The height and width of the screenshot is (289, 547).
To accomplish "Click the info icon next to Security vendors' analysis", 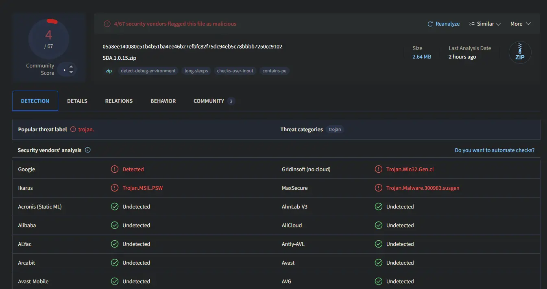I will click(87, 150).
